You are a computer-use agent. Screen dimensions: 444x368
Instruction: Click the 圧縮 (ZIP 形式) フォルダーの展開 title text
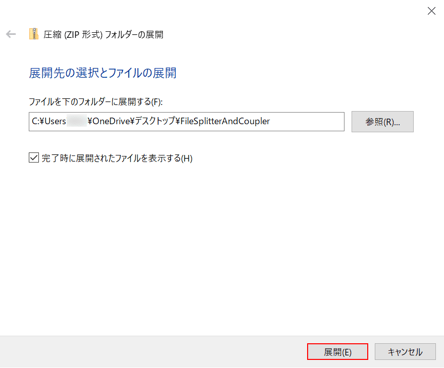point(104,34)
